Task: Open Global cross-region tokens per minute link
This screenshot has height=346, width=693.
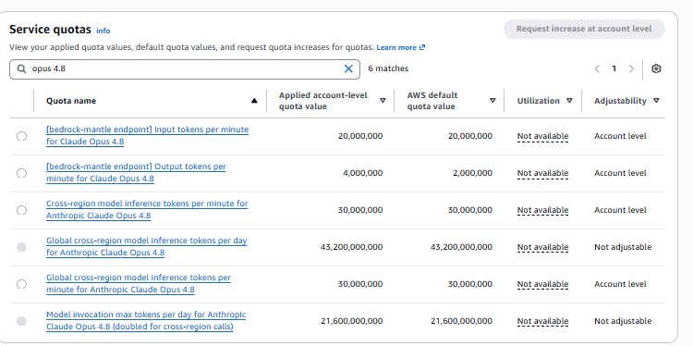Action: pyautogui.click(x=139, y=284)
